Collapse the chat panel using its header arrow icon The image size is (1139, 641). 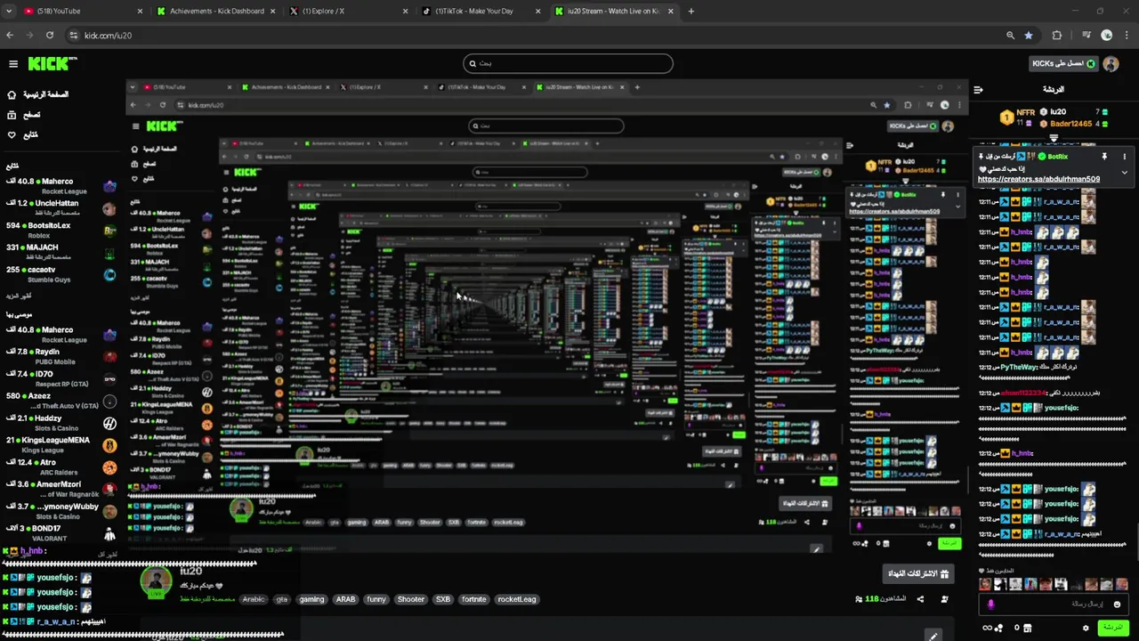979,90
